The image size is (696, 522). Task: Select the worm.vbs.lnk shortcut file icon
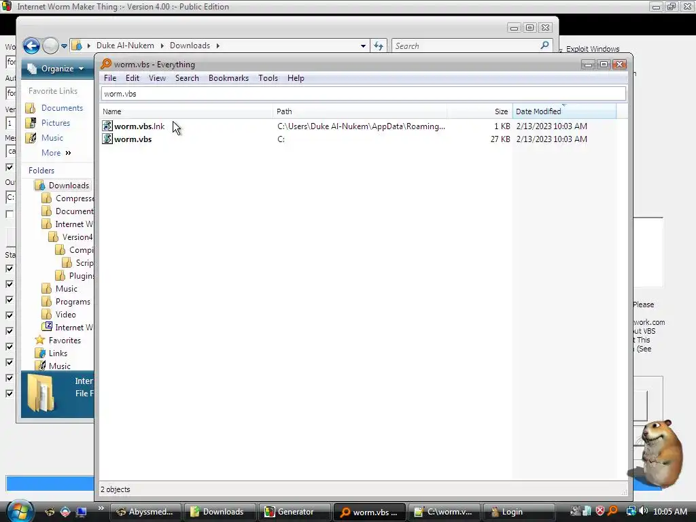coord(107,126)
